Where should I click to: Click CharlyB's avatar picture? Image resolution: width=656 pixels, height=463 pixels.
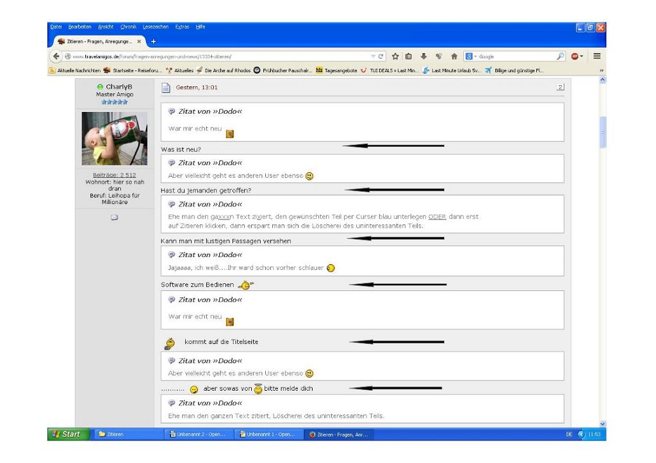[114, 138]
